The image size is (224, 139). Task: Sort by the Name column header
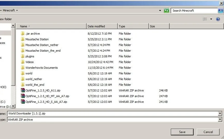[x=51, y=26]
